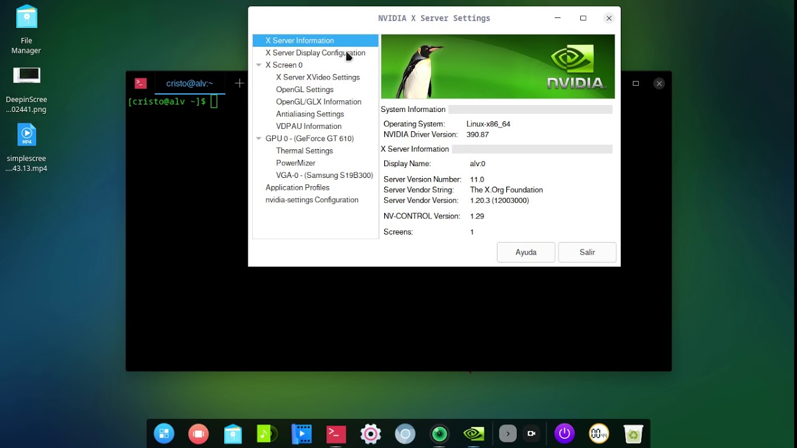Open the green lens camera app in dock
Screen dimensions: 797x448
pos(440,434)
